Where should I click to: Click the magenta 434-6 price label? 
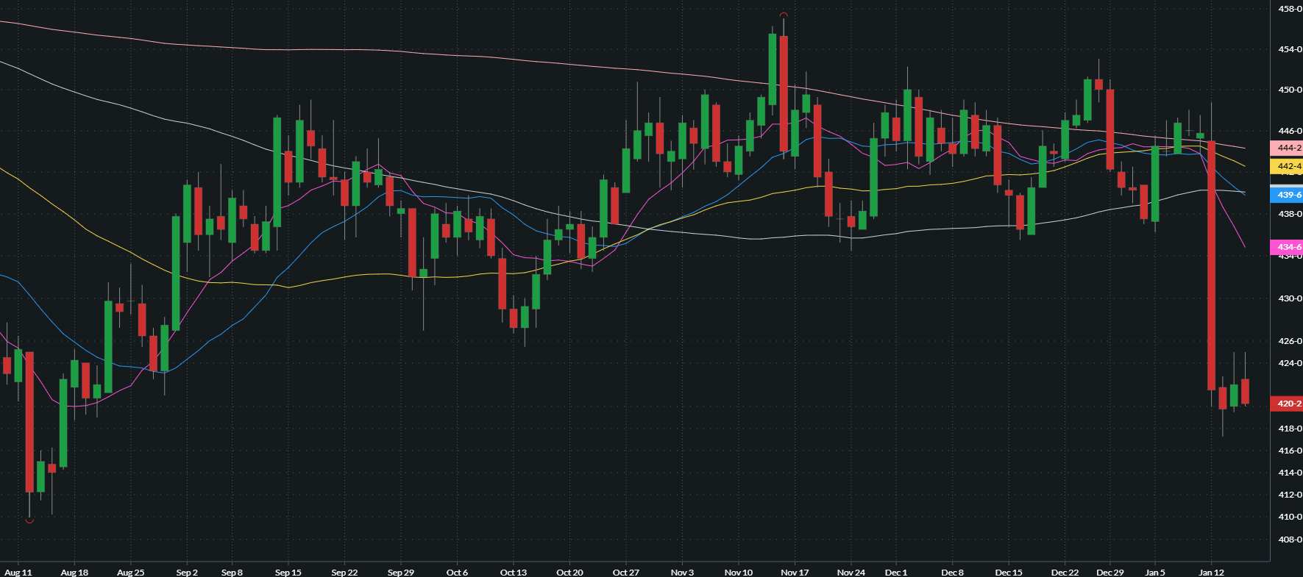pos(1287,247)
